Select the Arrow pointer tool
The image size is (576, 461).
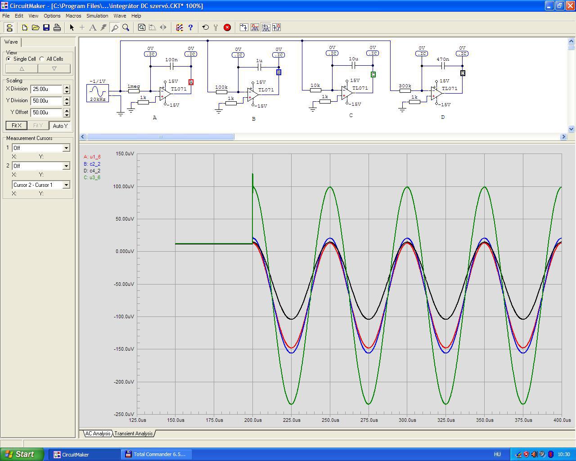point(72,27)
